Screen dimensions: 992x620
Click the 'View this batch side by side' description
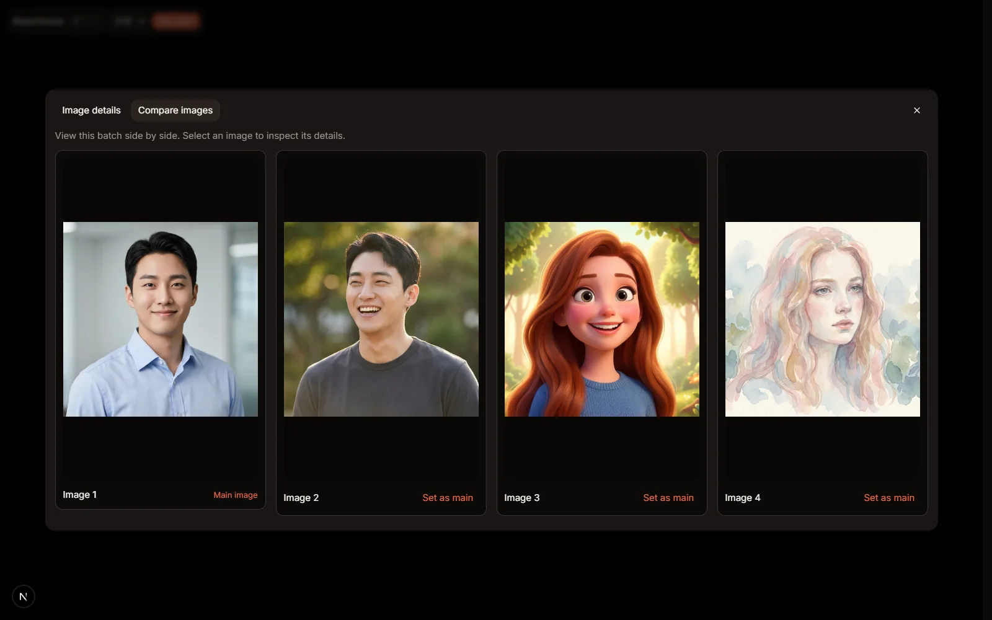pyautogui.click(x=200, y=136)
